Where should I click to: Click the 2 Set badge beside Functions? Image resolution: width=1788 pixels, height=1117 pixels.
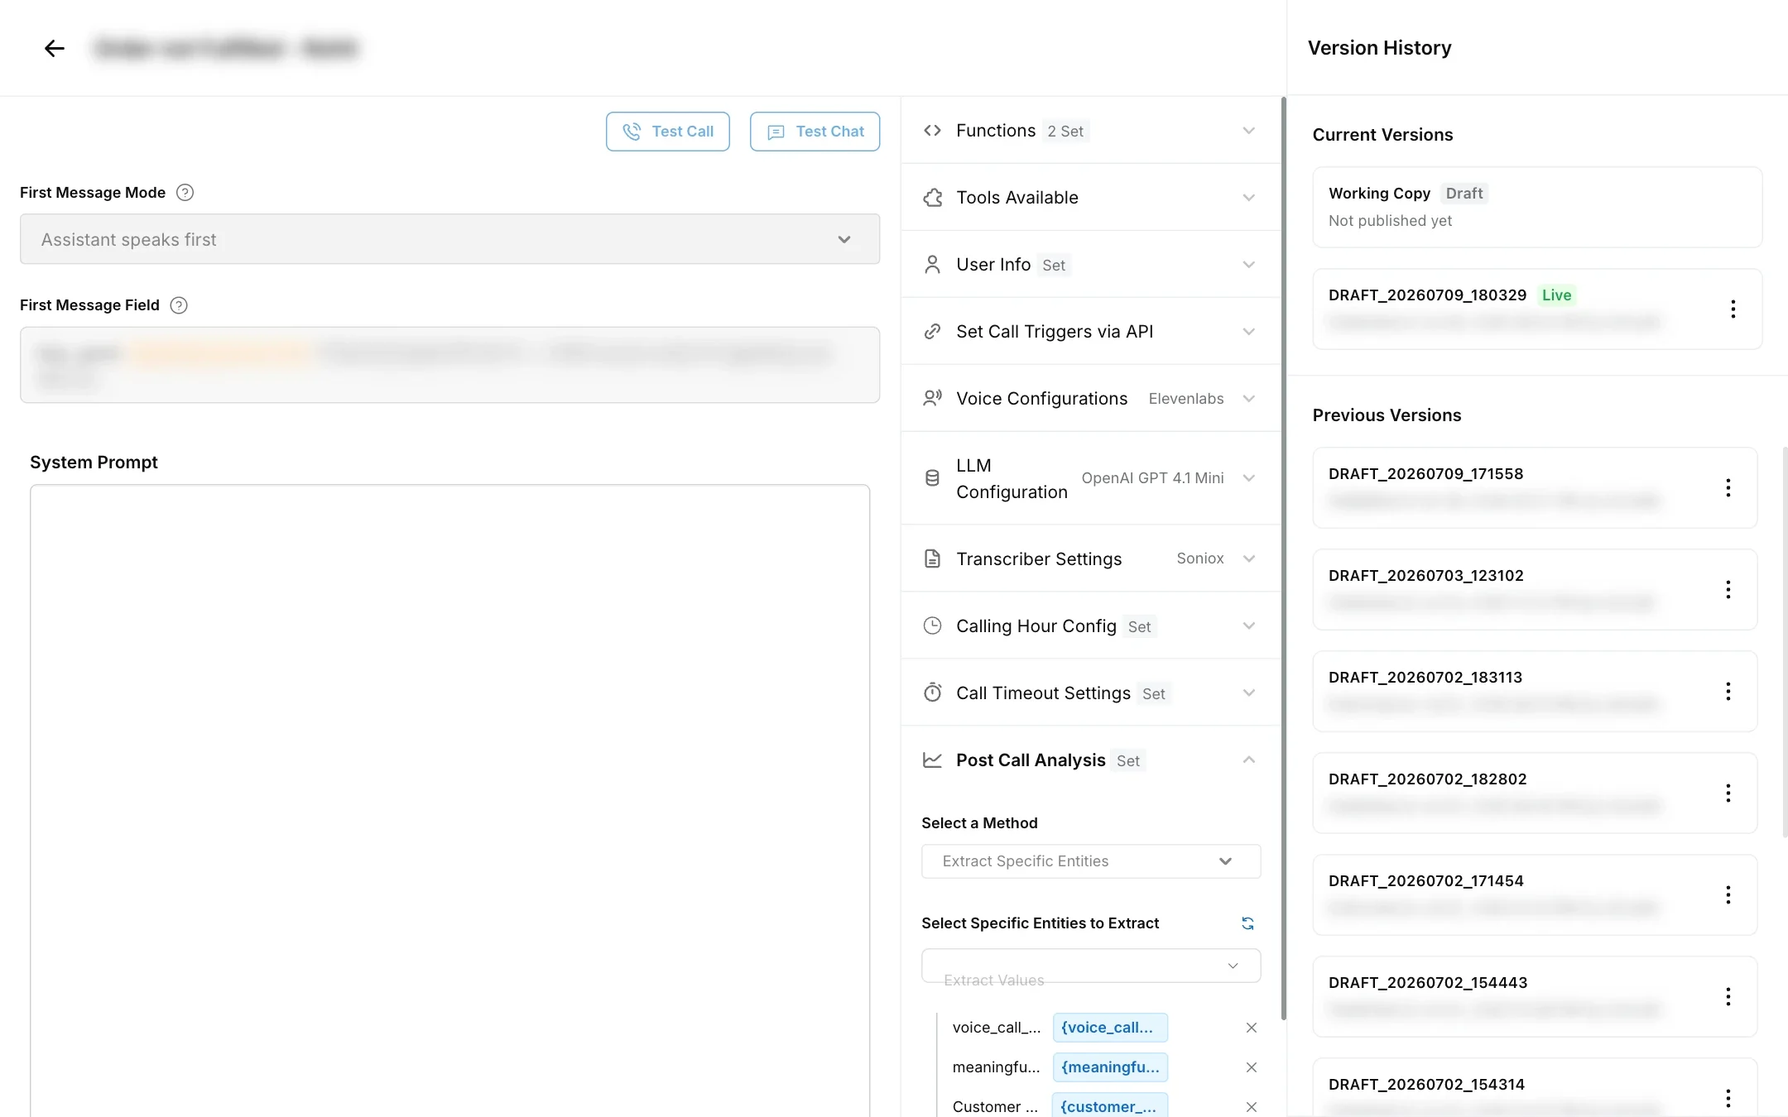1065,132
